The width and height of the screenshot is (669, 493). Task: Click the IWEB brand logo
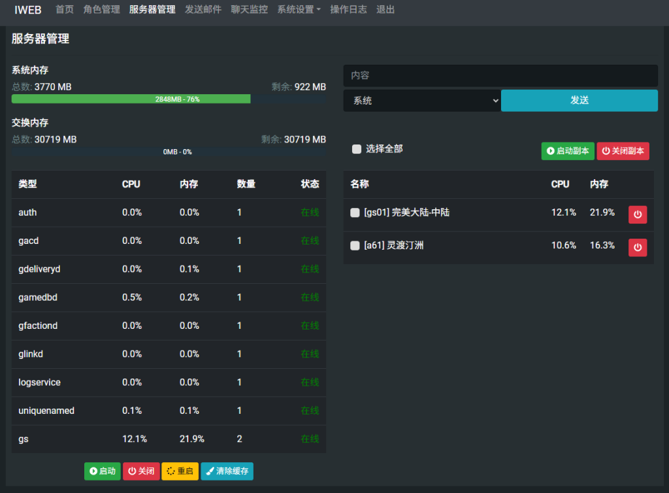tap(27, 10)
